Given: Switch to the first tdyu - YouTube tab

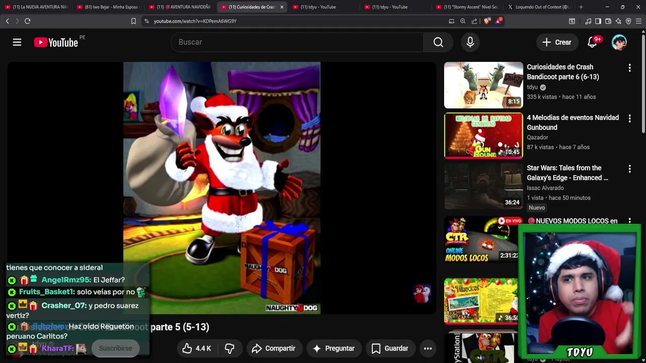Looking at the screenshot, I should tap(324, 7).
